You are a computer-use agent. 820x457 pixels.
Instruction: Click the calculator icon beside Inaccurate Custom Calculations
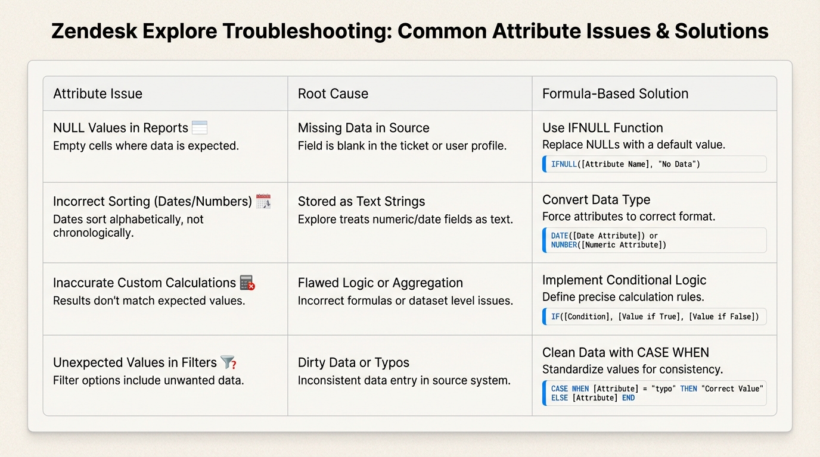pos(247,283)
